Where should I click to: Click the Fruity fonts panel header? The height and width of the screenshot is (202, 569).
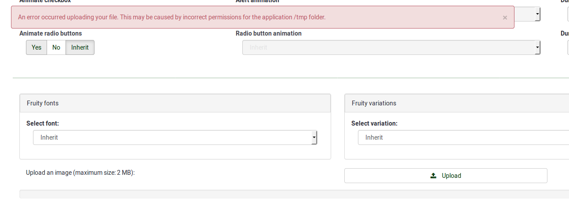tap(175, 103)
